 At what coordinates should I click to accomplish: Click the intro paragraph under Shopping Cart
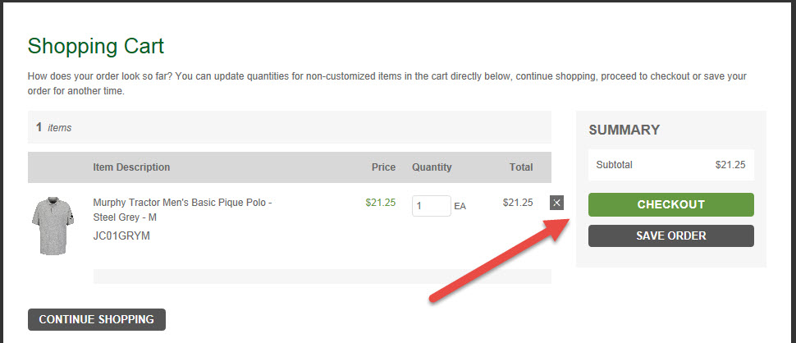[386, 84]
